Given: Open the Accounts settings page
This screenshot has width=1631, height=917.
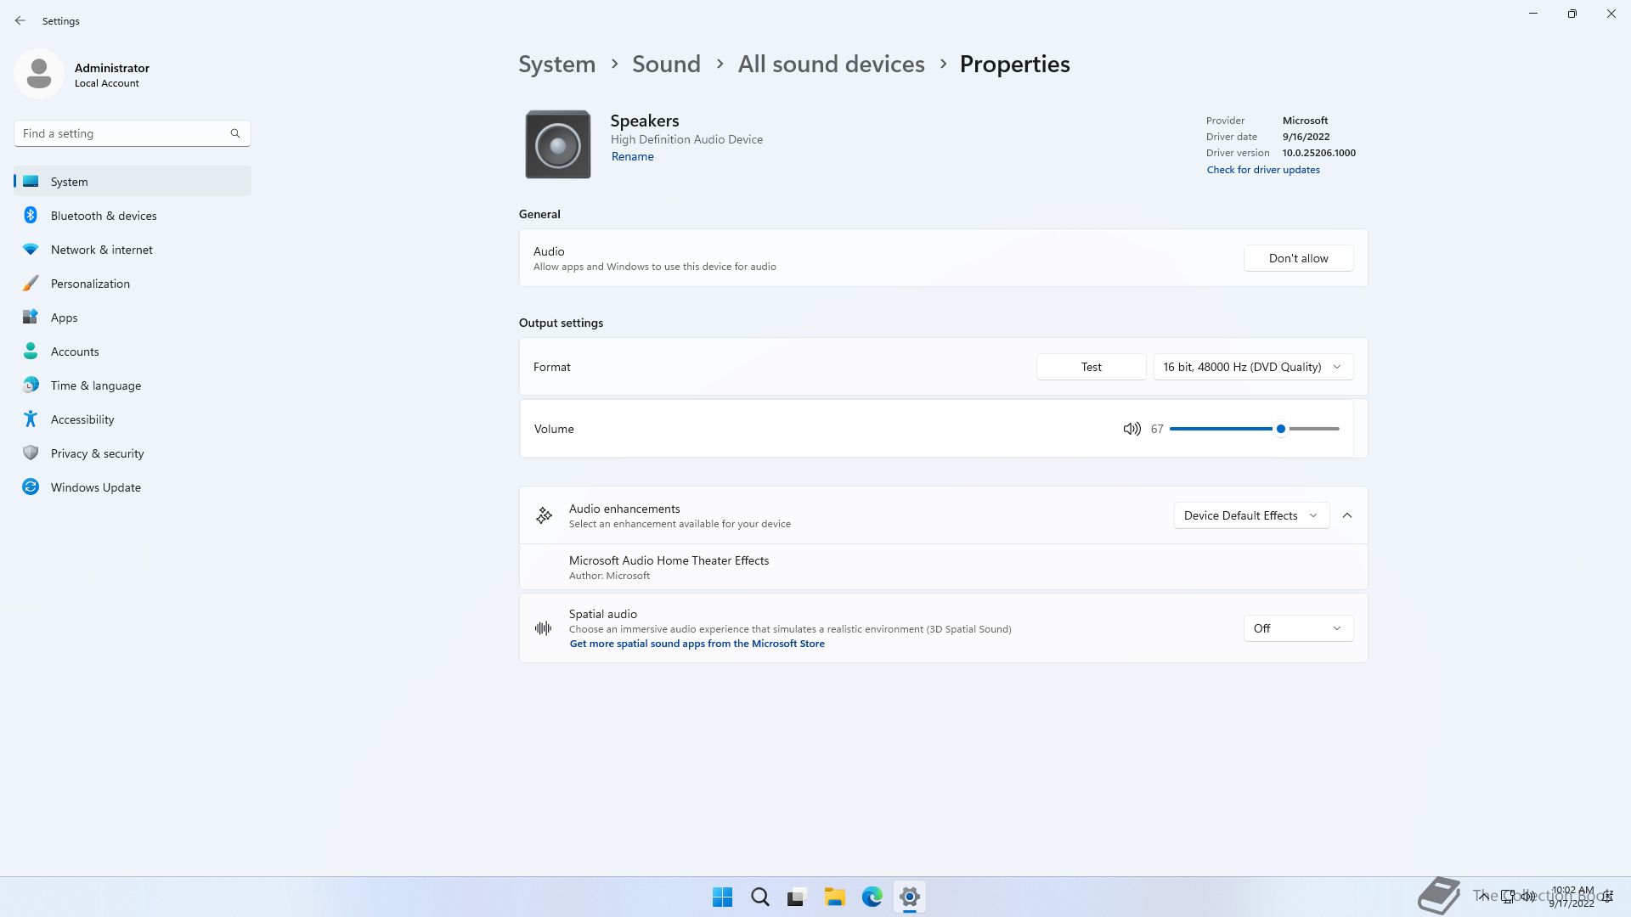Looking at the screenshot, I should [133, 352].
